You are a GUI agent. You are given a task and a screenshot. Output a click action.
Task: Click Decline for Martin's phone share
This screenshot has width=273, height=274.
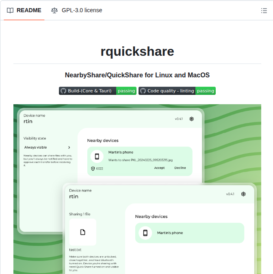pos(180,168)
